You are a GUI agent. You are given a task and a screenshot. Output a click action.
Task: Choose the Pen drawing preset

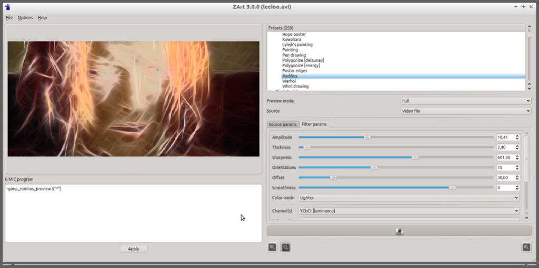294,55
